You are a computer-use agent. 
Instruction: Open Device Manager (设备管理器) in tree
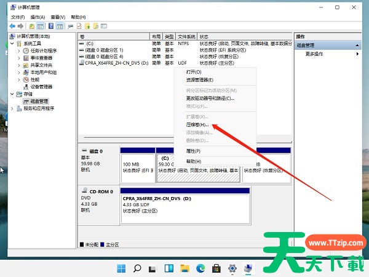click(41, 86)
